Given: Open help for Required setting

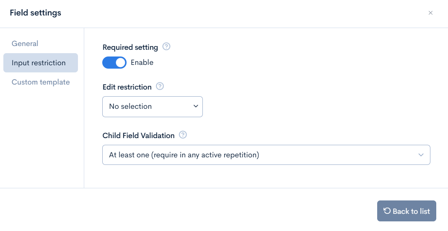Looking at the screenshot, I should [166, 46].
